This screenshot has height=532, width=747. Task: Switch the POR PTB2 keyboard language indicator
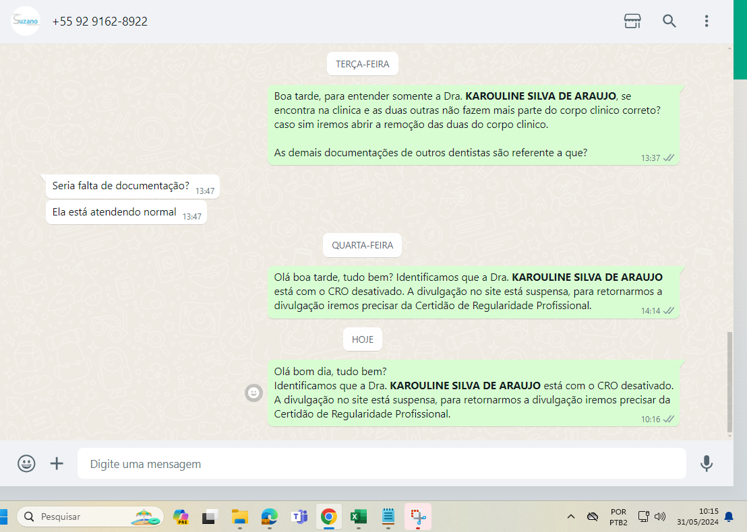pyautogui.click(x=618, y=517)
